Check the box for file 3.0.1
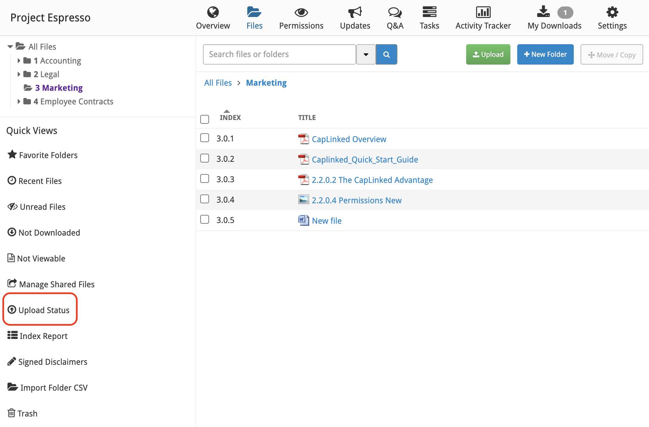The height and width of the screenshot is (427, 649). pos(205,138)
